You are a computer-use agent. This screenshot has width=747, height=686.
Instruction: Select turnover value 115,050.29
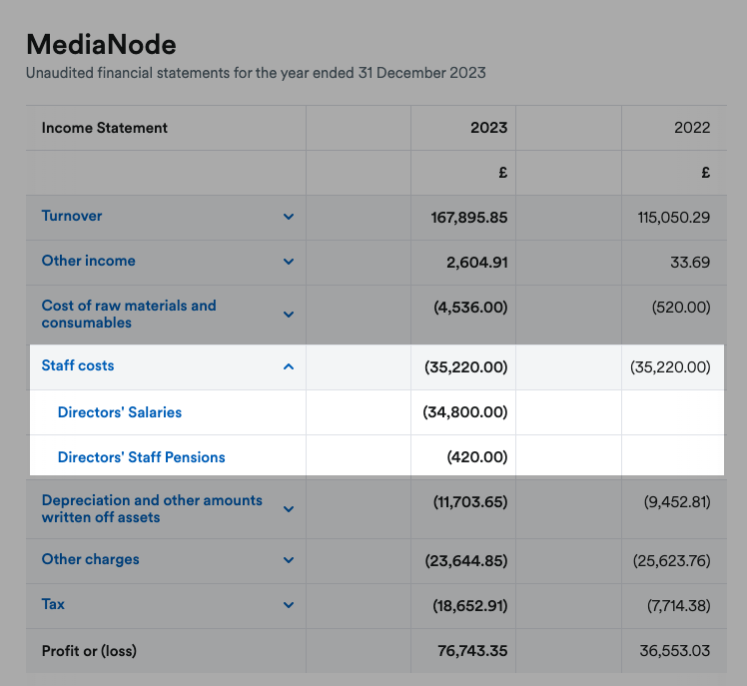pos(674,218)
